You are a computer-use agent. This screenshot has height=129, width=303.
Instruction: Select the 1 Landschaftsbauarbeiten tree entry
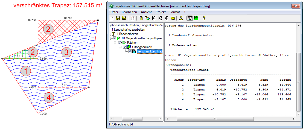click(x=129, y=29)
